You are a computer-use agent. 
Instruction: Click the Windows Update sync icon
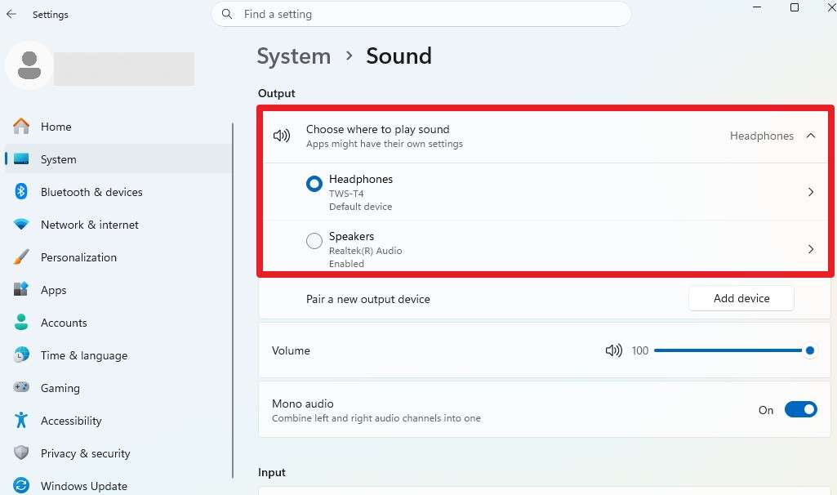21,485
